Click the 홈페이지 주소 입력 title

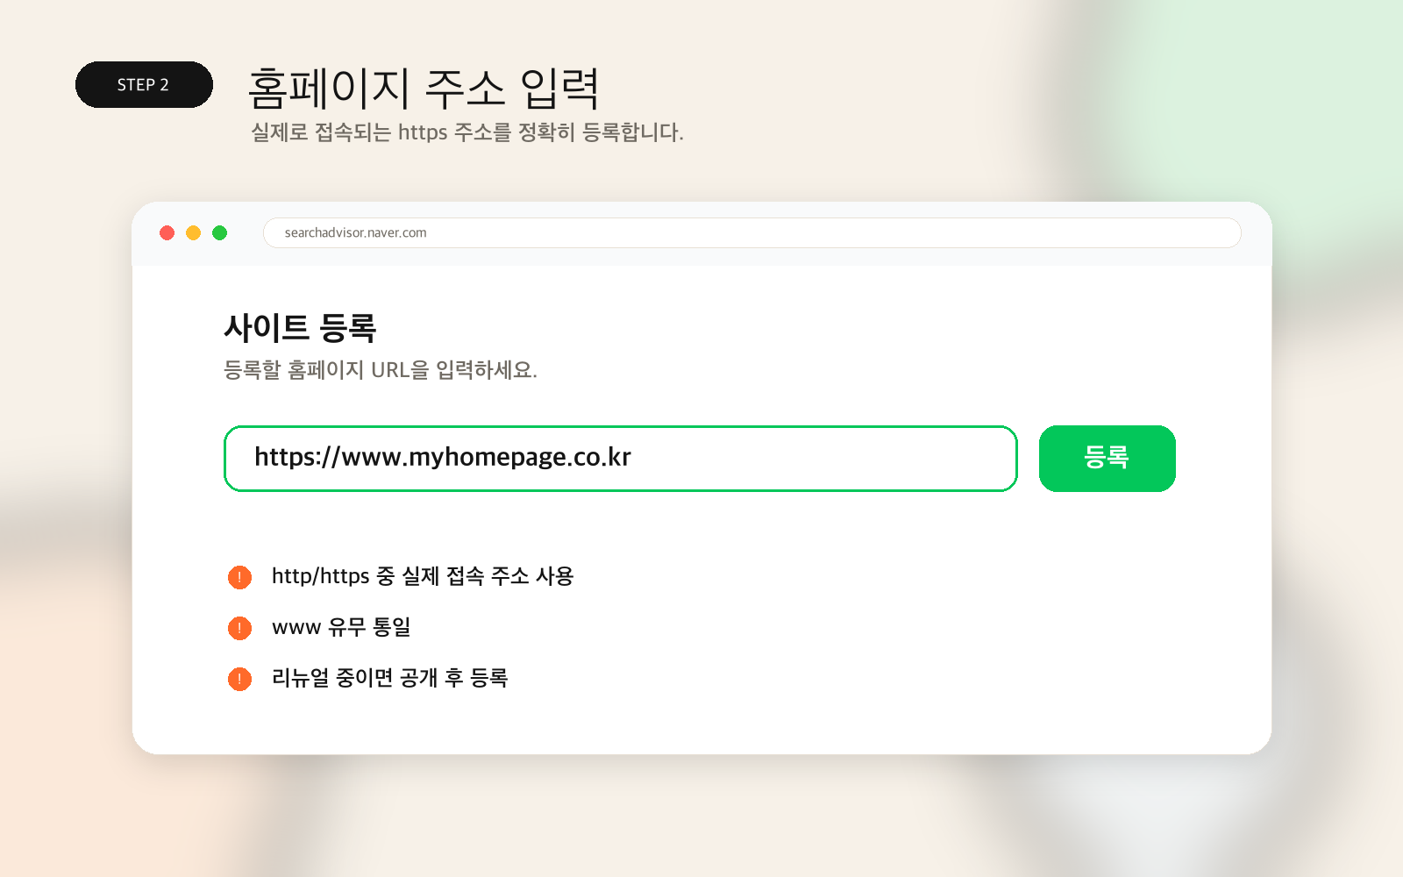(424, 89)
